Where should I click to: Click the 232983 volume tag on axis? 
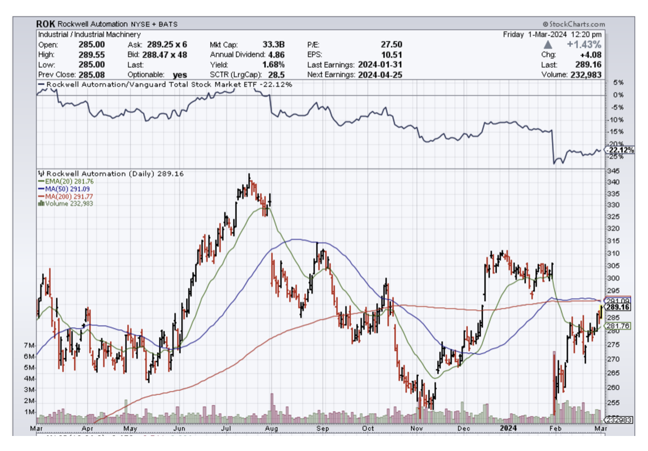[x=618, y=420]
